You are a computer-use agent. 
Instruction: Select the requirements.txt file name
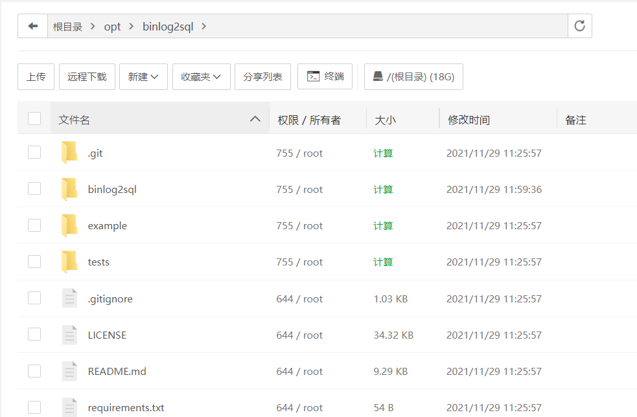click(x=126, y=408)
